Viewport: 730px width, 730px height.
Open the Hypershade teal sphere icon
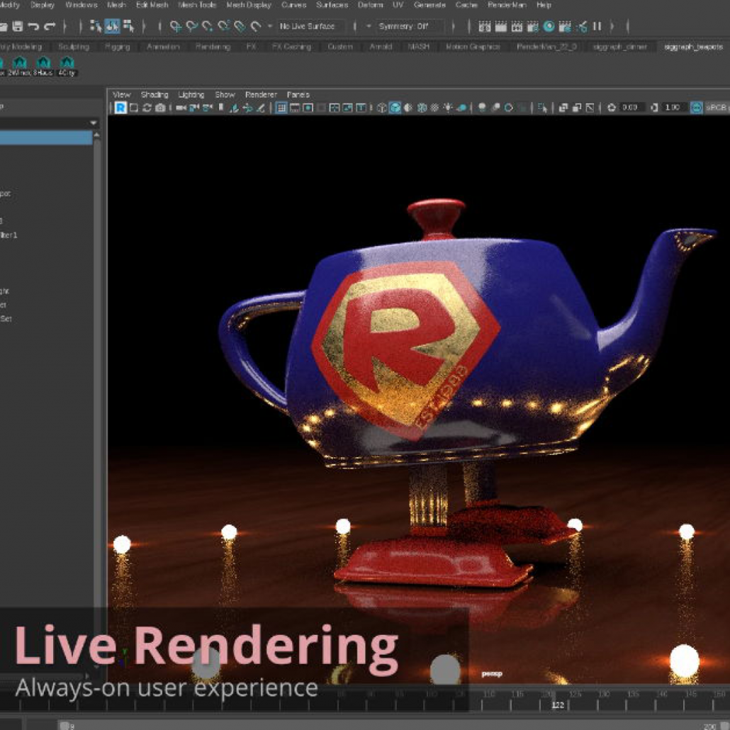tap(549, 26)
